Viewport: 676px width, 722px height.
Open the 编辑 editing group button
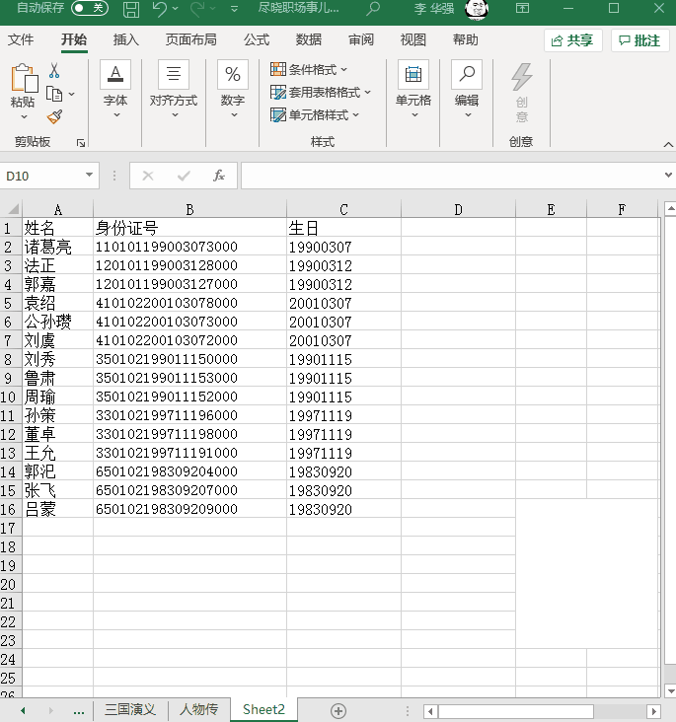coord(467,90)
